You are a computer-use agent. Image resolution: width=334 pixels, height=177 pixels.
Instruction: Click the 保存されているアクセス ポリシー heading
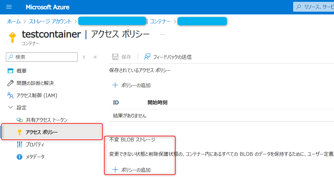point(140,71)
